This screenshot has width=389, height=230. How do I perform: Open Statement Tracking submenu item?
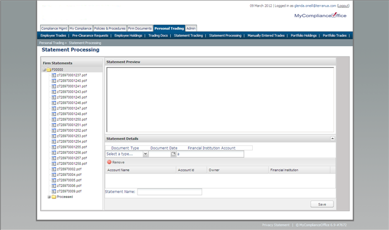pyautogui.click(x=188, y=36)
